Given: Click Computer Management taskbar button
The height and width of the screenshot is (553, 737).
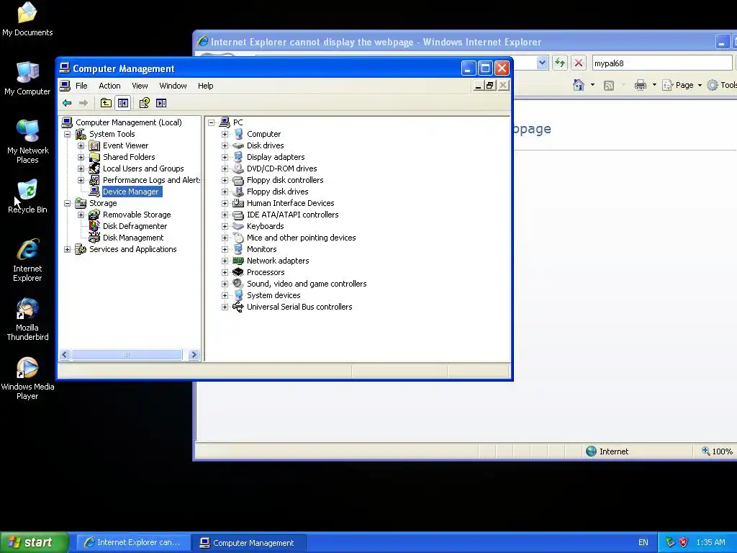Looking at the screenshot, I should point(248,543).
